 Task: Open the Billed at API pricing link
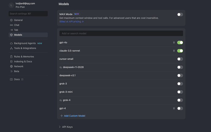click(72, 21)
